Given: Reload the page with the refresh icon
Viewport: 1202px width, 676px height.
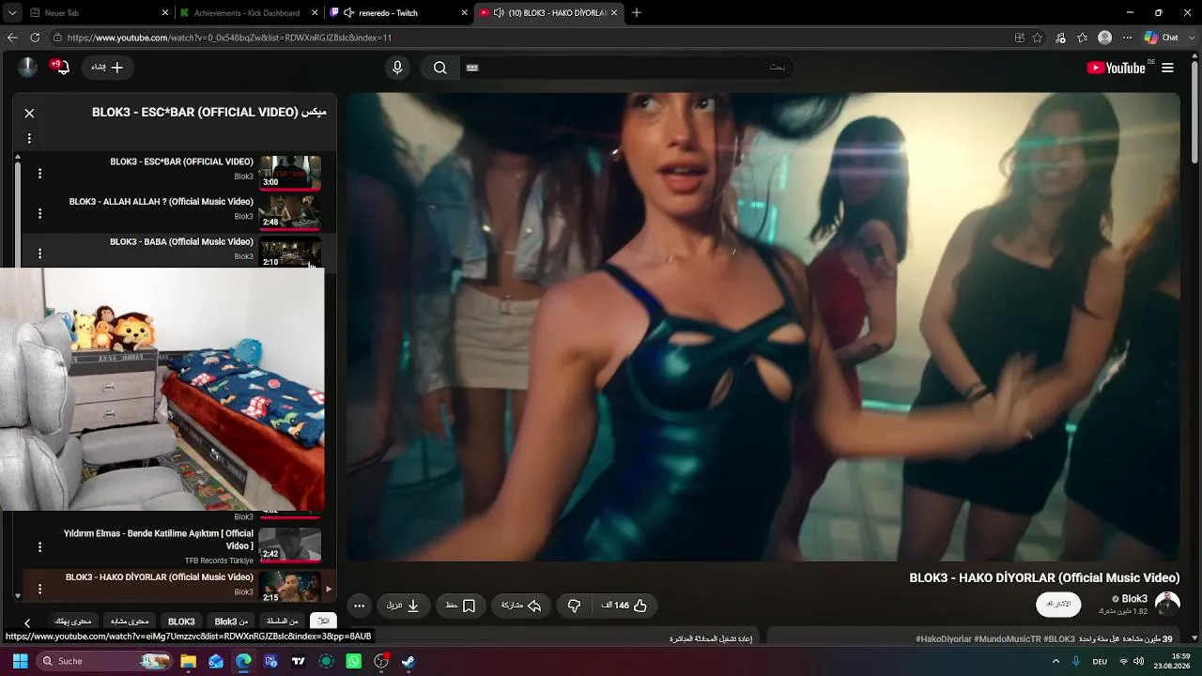Looking at the screenshot, I should click(35, 38).
